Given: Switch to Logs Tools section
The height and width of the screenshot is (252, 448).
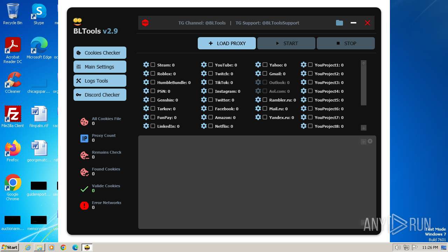Looking at the screenshot, I should 100,81.
